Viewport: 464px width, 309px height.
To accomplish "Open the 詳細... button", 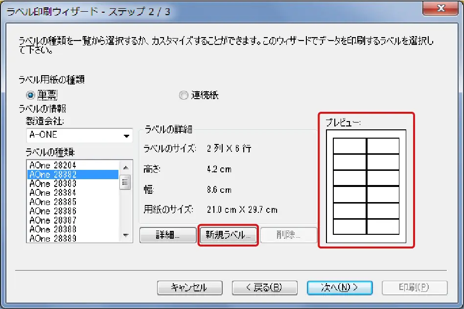I will [168, 235].
